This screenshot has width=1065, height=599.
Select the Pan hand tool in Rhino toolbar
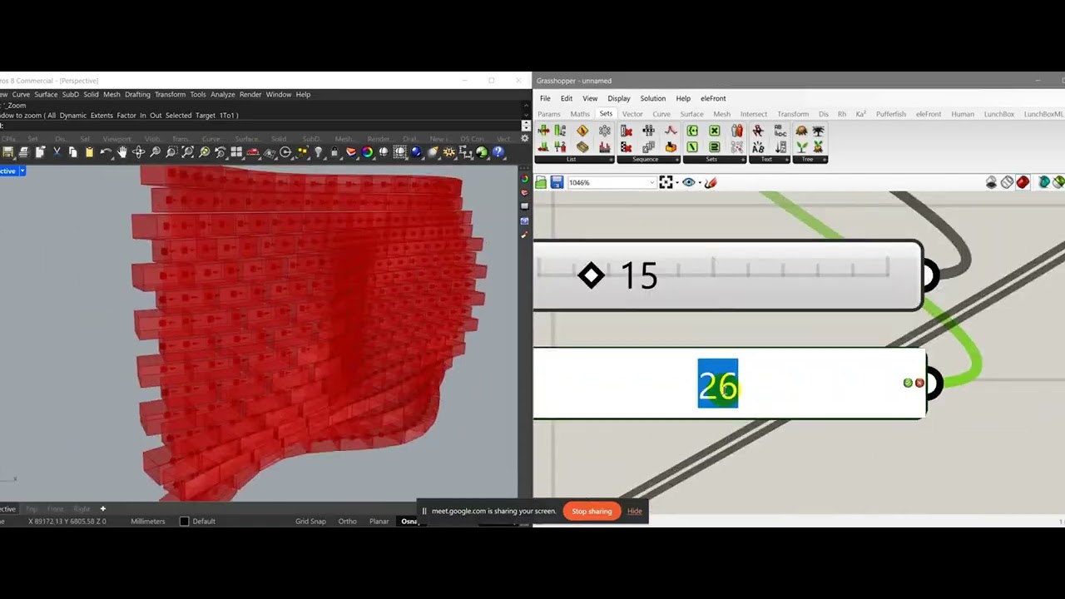click(x=122, y=152)
